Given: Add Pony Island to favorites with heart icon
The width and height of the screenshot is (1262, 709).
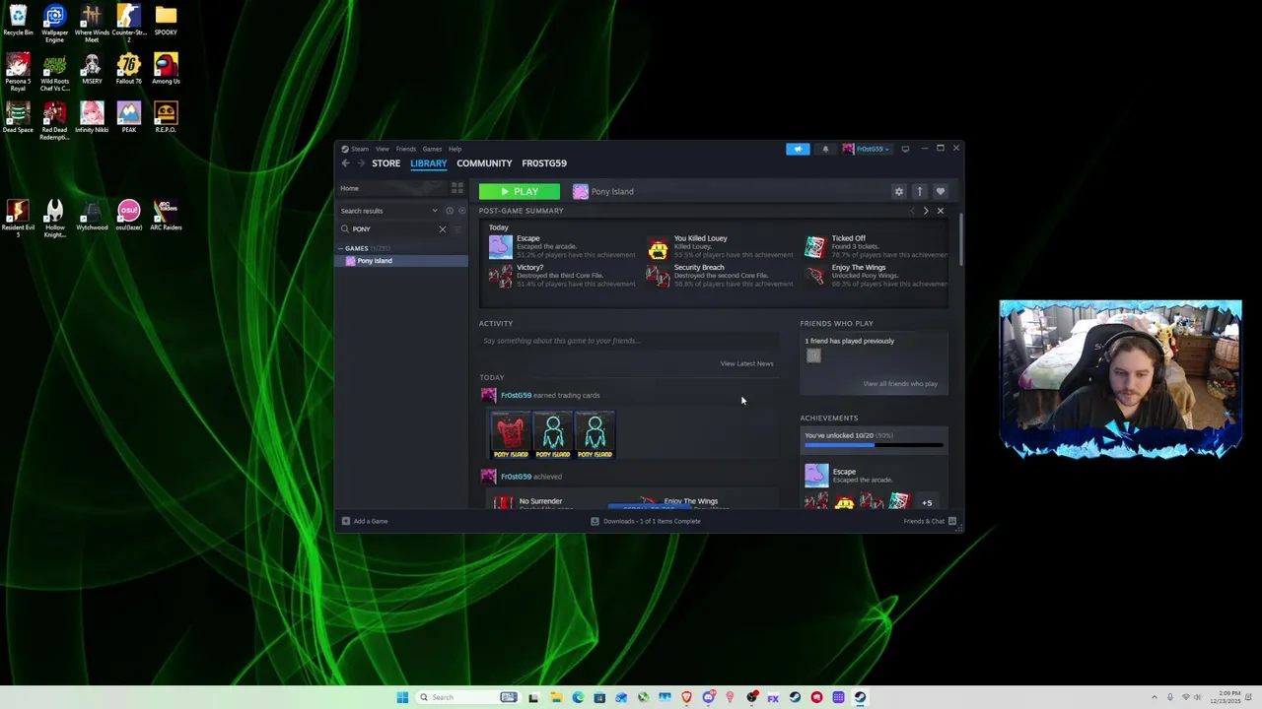Looking at the screenshot, I should [940, 191].
